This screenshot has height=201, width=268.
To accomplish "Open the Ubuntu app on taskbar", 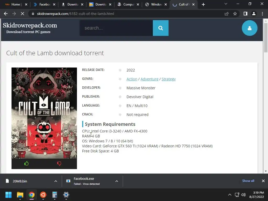I will (43, 195).
